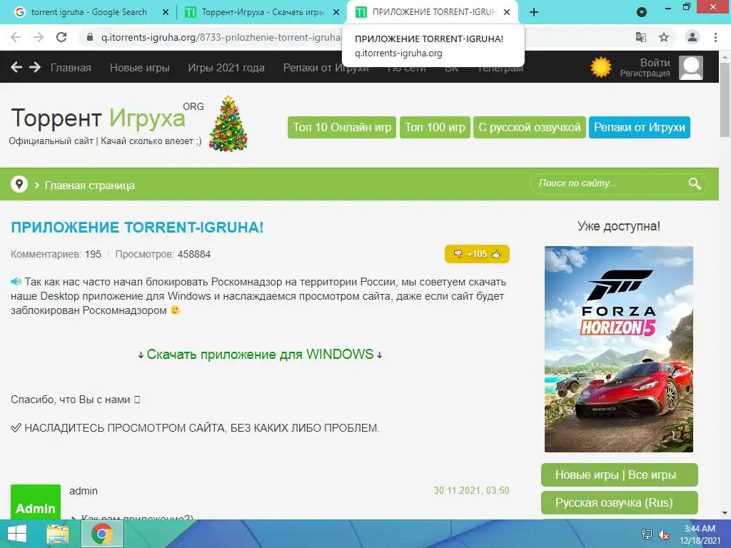Click the address bar padlock icon
Viewport: 731px width, 548px height.
(90, 37)
